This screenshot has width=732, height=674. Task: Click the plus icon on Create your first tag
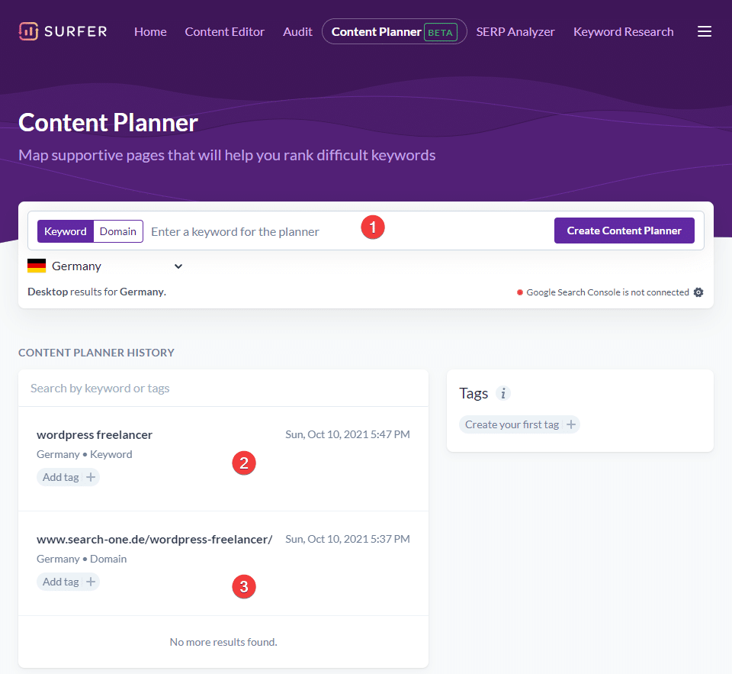pyautogui.click(x=570, y=424)
